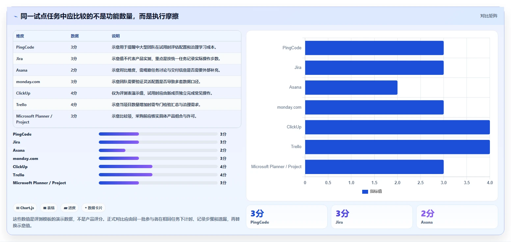Image resolution: width=511 pixels, height=242 pixels.
Task: Open the Asana 2分 data card
Action: [x=457, y=217]
